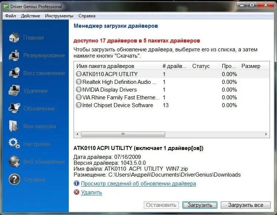Select the ATK0110 ACPI UTILITY row

(x=172, y=74)
